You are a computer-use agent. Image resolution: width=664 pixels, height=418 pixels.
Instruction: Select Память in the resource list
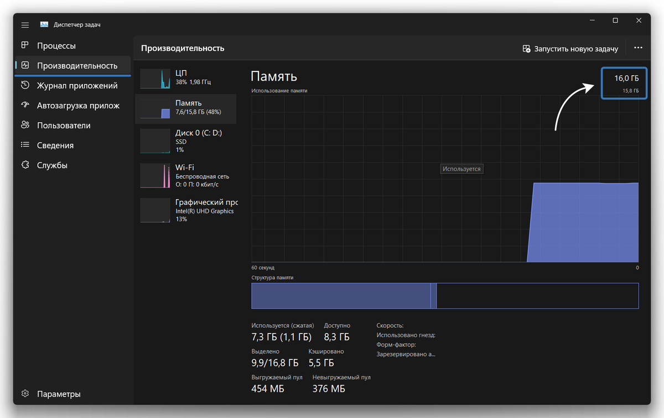pos(186,108)
